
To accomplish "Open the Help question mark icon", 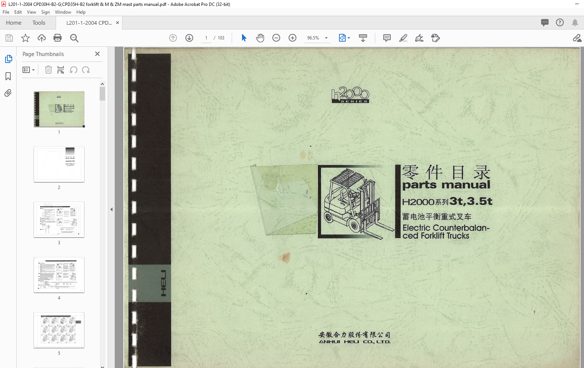I will tap(560, 22).
